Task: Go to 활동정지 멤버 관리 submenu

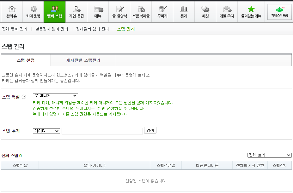Action: (52, 29)
